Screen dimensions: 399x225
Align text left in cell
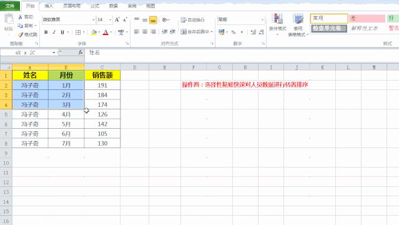tap(137, 32)
